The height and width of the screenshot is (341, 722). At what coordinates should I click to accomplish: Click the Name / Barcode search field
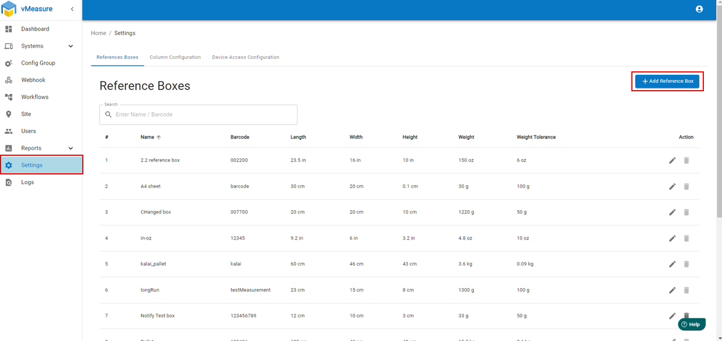tap(204, 114)
